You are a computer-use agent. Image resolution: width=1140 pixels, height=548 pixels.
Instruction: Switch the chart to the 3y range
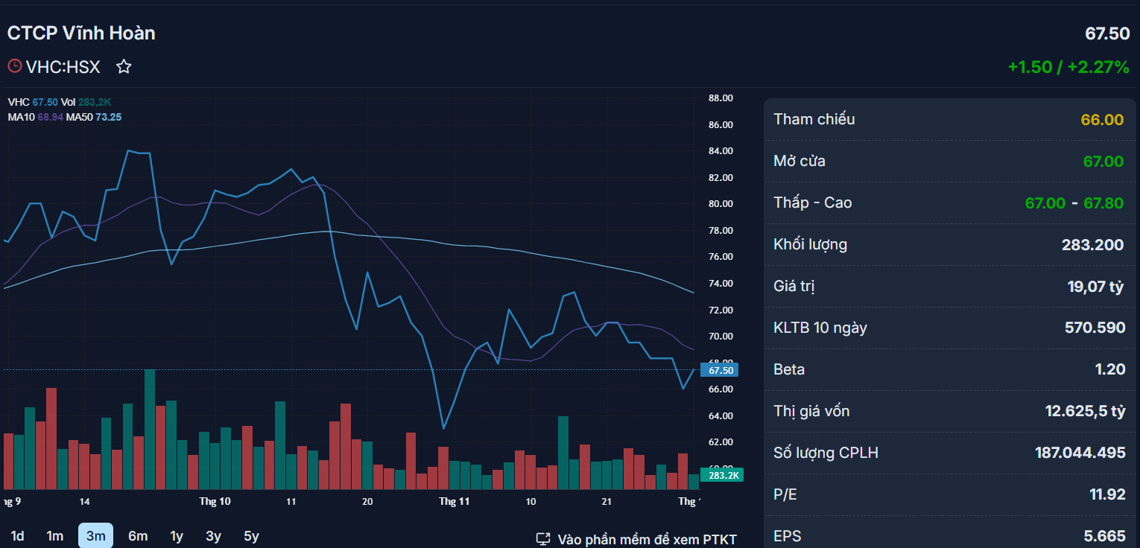click(x=214, y=536)
